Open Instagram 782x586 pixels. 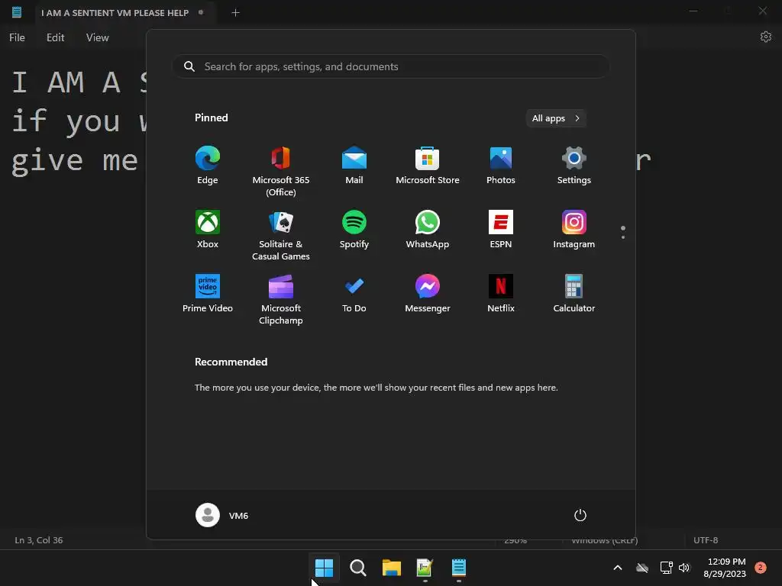(x=574, y=229)
